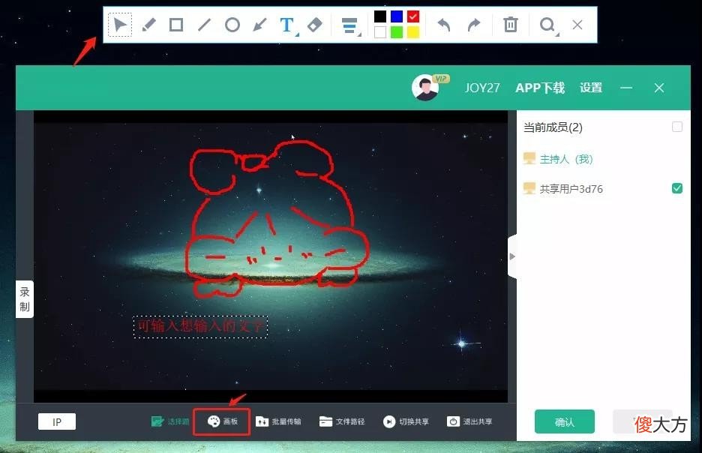
Task: Undo the last drawing stroke
Action: coord(444,25)
